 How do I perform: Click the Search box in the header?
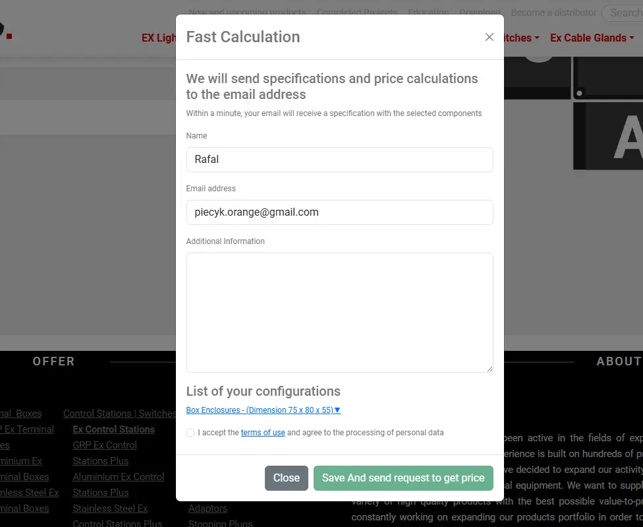click(623, 13)
